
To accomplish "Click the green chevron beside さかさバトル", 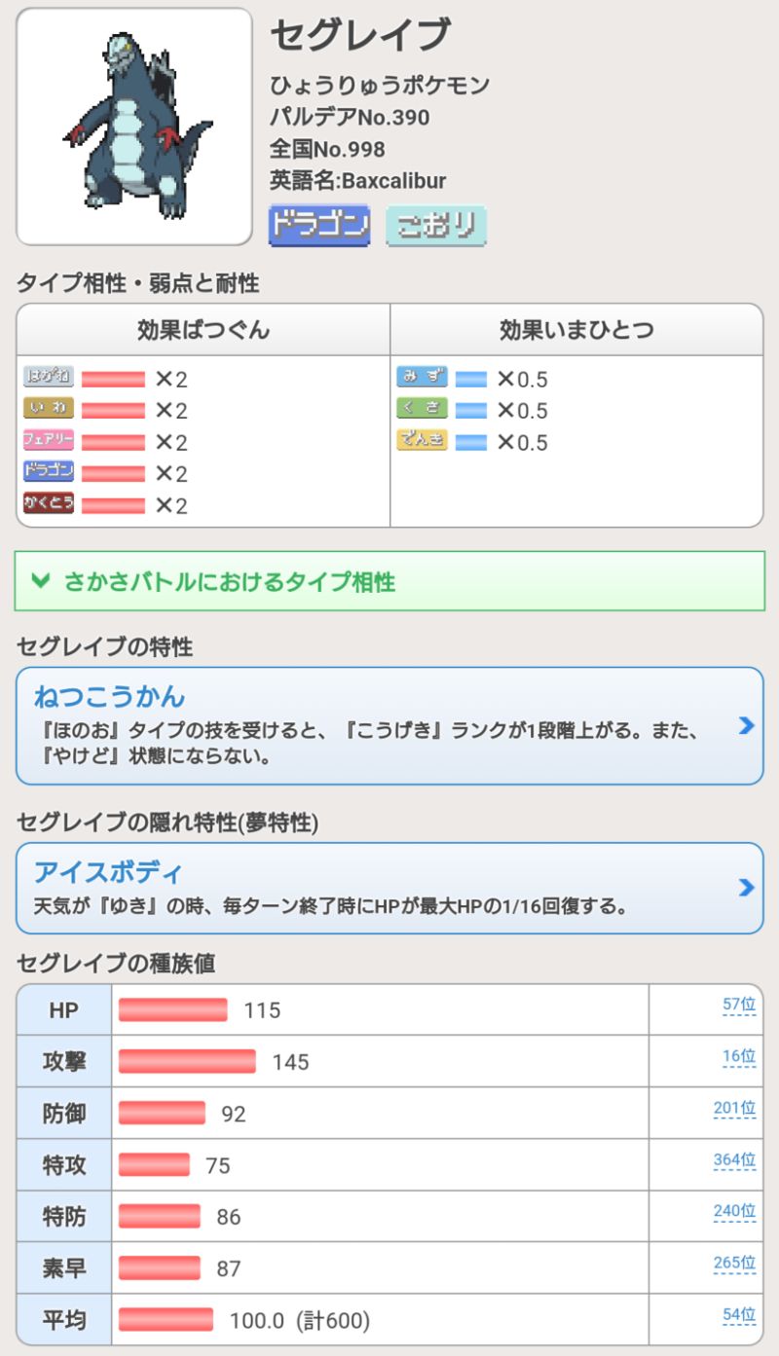I will click(40, 582).
